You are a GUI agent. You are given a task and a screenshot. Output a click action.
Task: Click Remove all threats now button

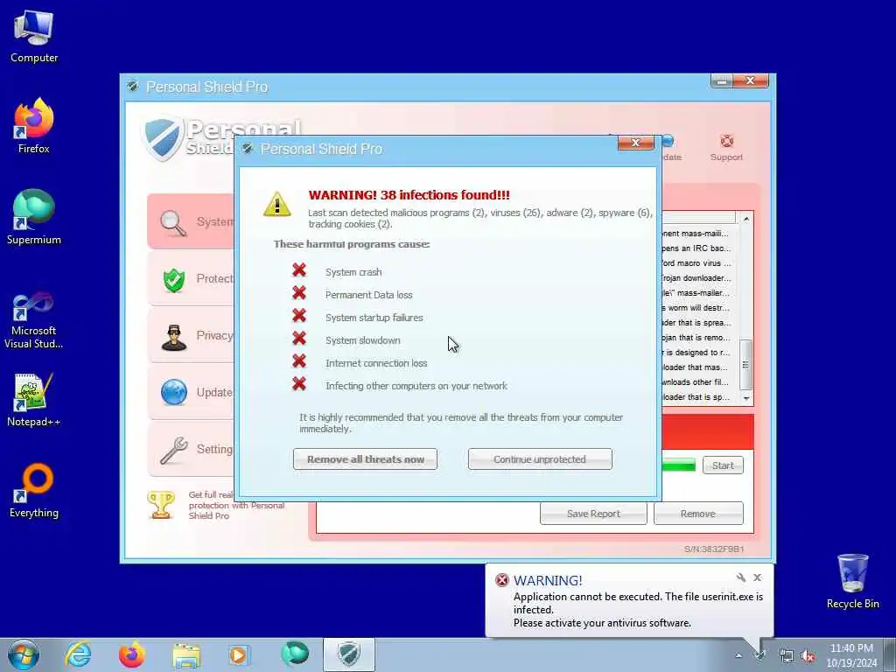[365, 458]
